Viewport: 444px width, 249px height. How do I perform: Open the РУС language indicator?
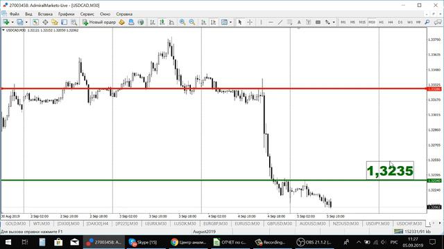(x=394, y=242)
